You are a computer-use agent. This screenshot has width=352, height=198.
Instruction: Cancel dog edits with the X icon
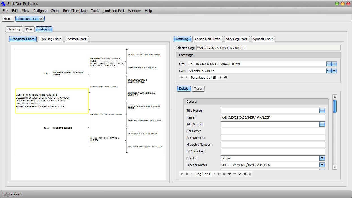245,174
